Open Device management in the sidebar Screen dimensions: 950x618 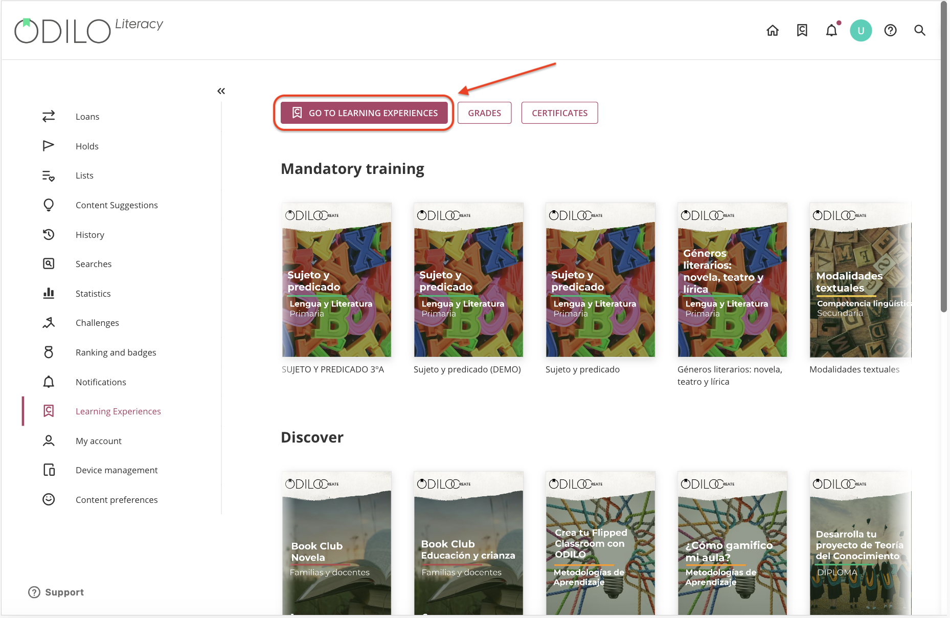[117, 470]
